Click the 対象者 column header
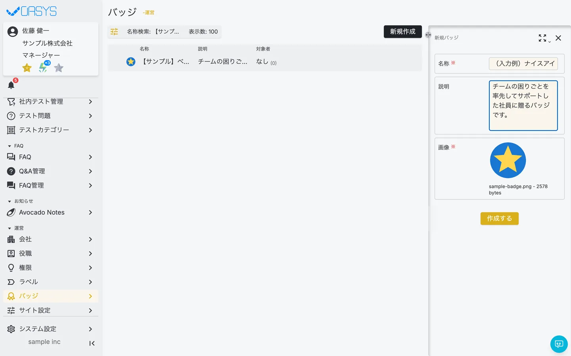 [x=263, y=49]
